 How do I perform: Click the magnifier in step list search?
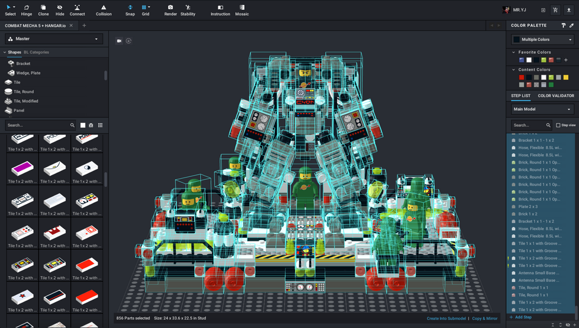548,125
